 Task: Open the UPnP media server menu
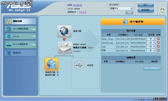pyautogui.click(x=20, y=29)
